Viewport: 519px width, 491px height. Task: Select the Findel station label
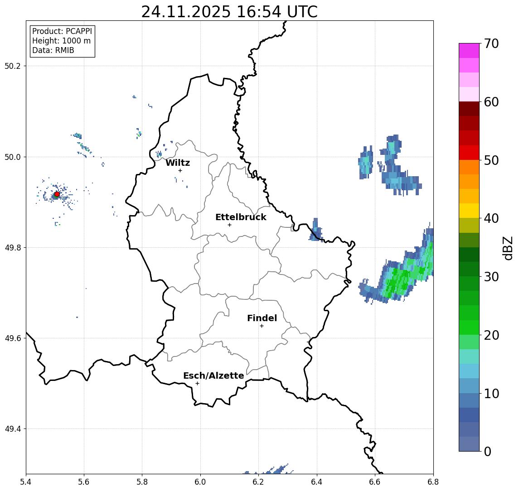[262, 318]
